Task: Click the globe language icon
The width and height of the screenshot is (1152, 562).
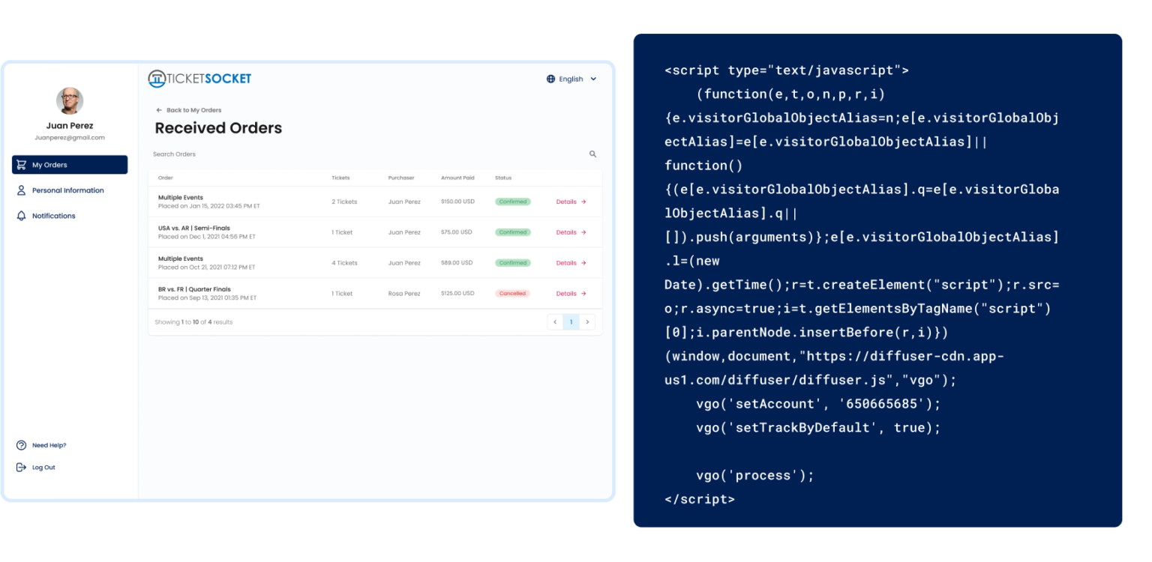Action: pyautogui.click(x=550, y=79)
